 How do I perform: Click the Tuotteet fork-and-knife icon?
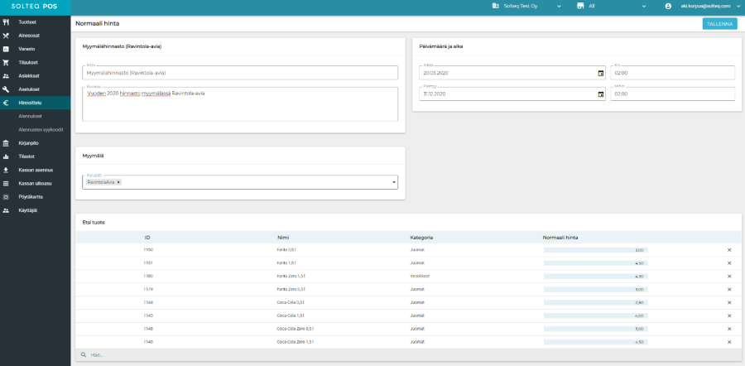6,22
